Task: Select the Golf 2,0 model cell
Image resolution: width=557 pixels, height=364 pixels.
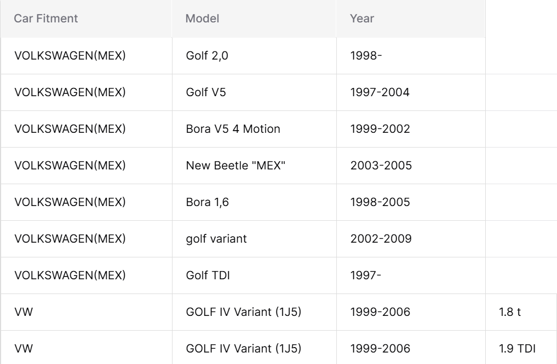Action: coord(254,56)
